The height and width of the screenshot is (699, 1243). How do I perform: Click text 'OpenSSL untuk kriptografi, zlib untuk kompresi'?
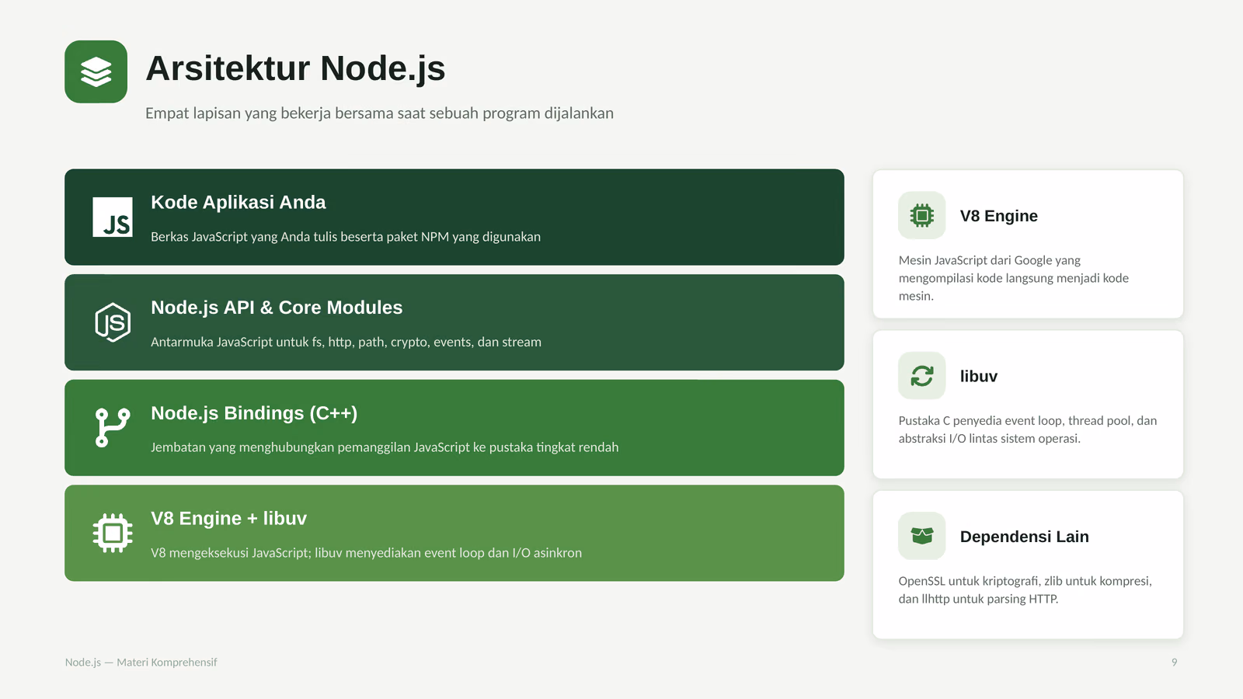coord(1025,581)
